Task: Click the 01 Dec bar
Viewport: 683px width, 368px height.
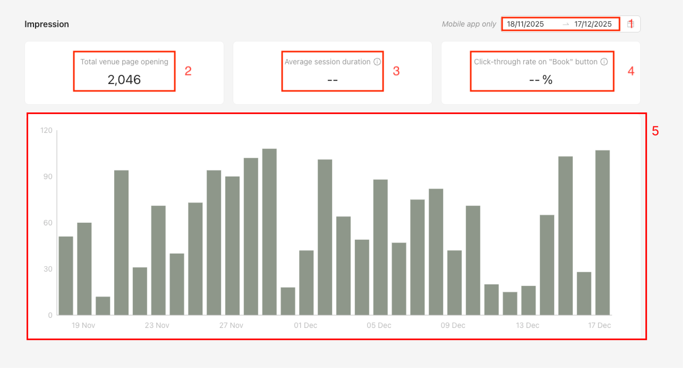Action: coord(306,282)
